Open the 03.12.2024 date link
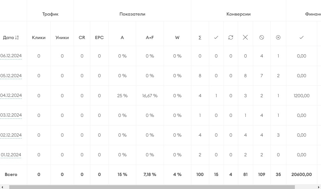The image size is (321, 189). (x=11, y=115)
